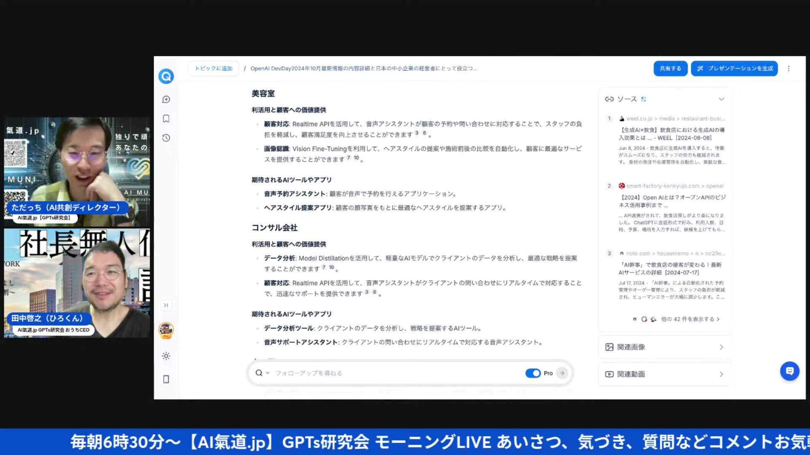Click the フォローアップを尋ねる input field

(x=397, y=373)
